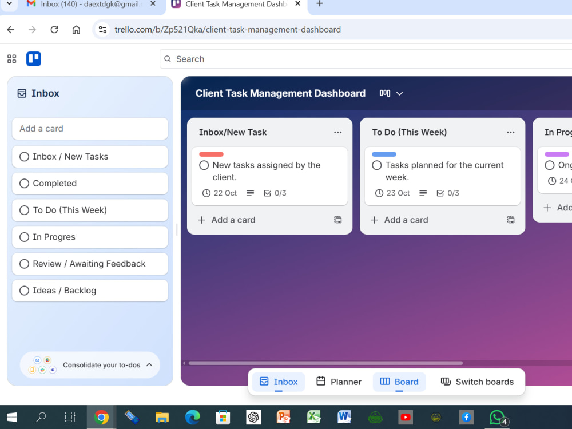This screenshot has width=572, height=429.
Task: Open Excel from the taskbar
Action: click(313, 417)
